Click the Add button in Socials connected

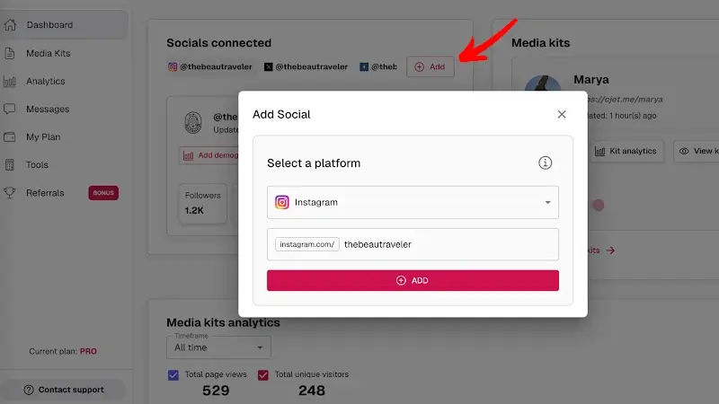tap(431, 66)
